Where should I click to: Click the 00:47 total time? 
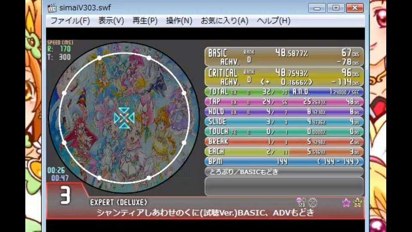coord(60,178)
